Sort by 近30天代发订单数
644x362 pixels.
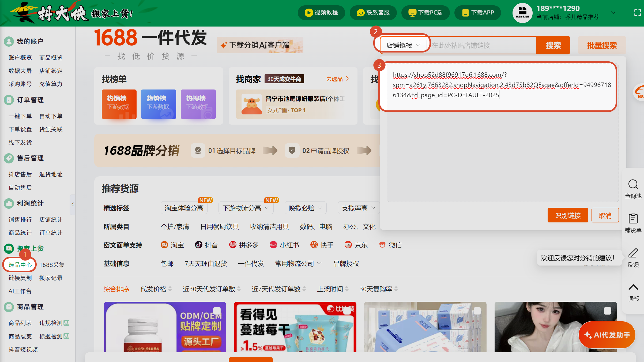(x=212, y=289)
